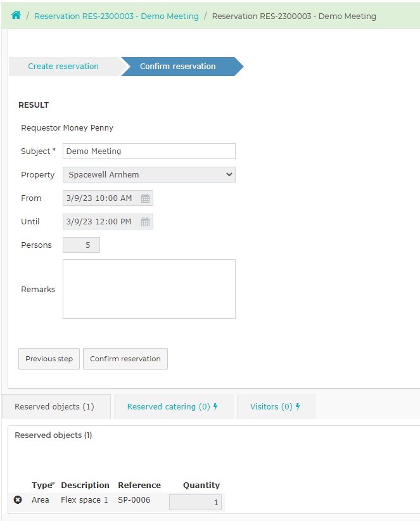
Task: Click the Quantity field for Flex space 1
Action: coord(195,502)
